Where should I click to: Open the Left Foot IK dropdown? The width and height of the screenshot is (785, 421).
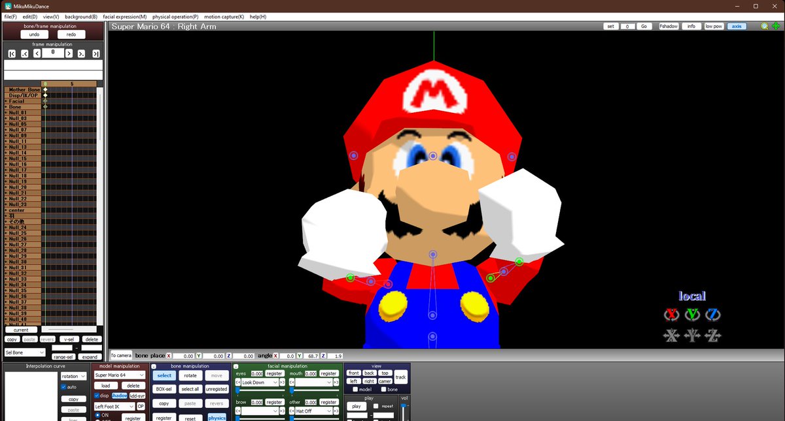[114, 406]
